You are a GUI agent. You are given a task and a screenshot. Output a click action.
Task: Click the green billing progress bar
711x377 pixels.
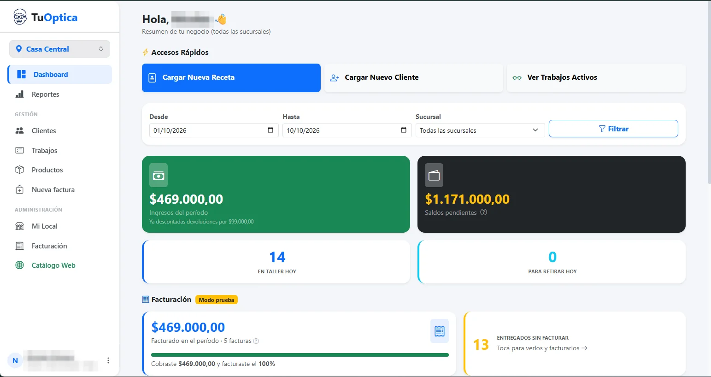(300, 355)
